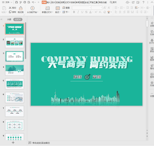Viewport: 154px width, 146px height.
Task: Open the font name combo box
Action: click(x=82, y=8)
